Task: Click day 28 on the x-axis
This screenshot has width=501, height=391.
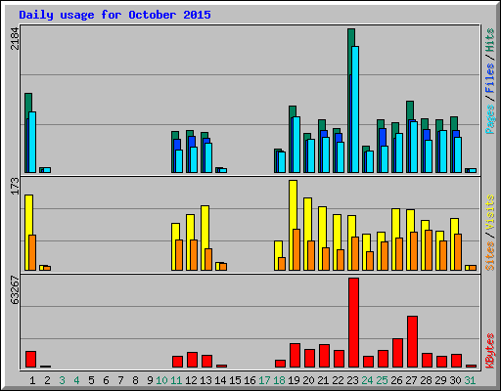Action: pos(426,380)
